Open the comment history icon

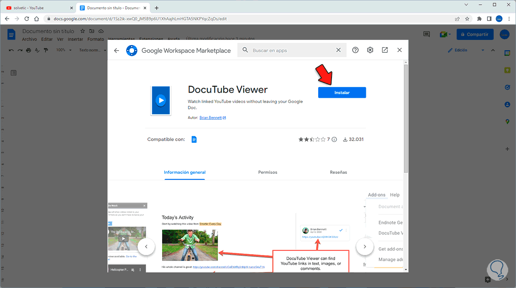pyautogui.click(x=427, y=34)
